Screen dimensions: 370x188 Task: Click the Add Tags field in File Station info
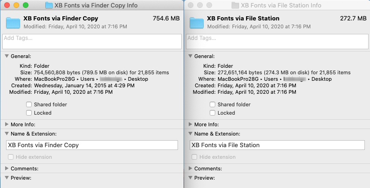click(276, 41)
